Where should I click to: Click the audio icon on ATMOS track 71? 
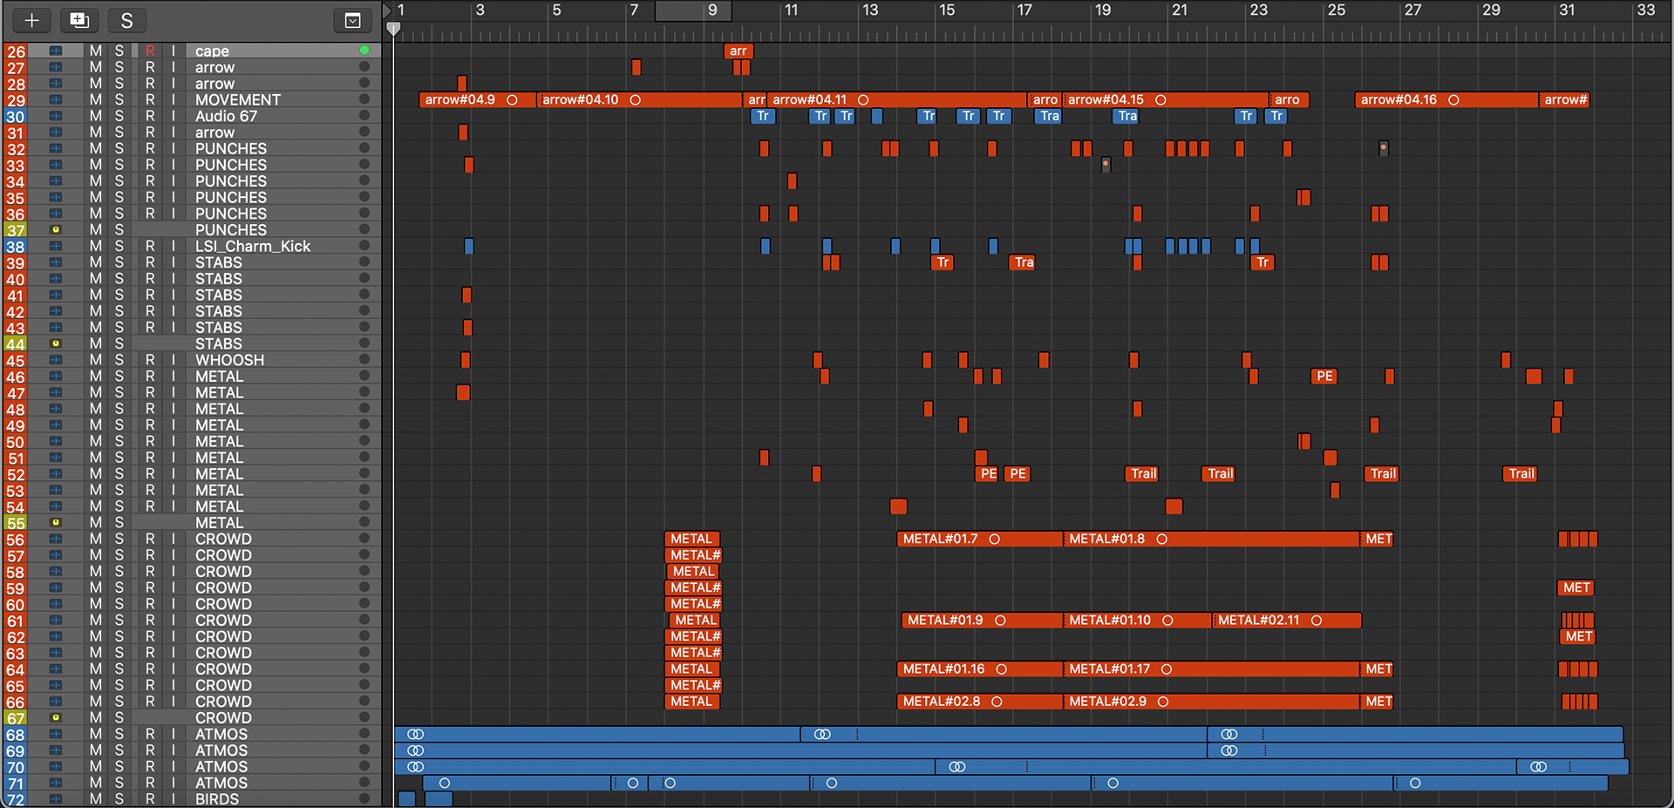tap(56, 784)
